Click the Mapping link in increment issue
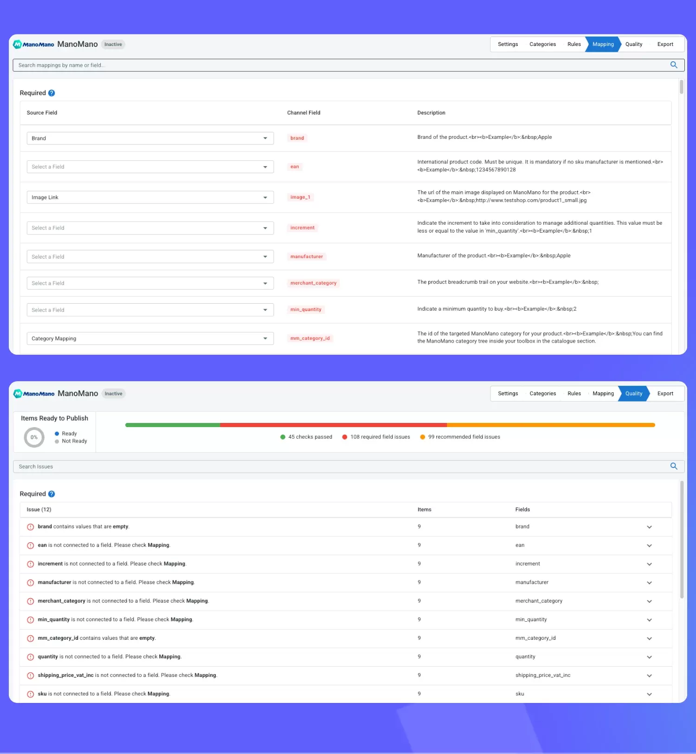The height and width of the screenshot is (754, 696). 174,564
